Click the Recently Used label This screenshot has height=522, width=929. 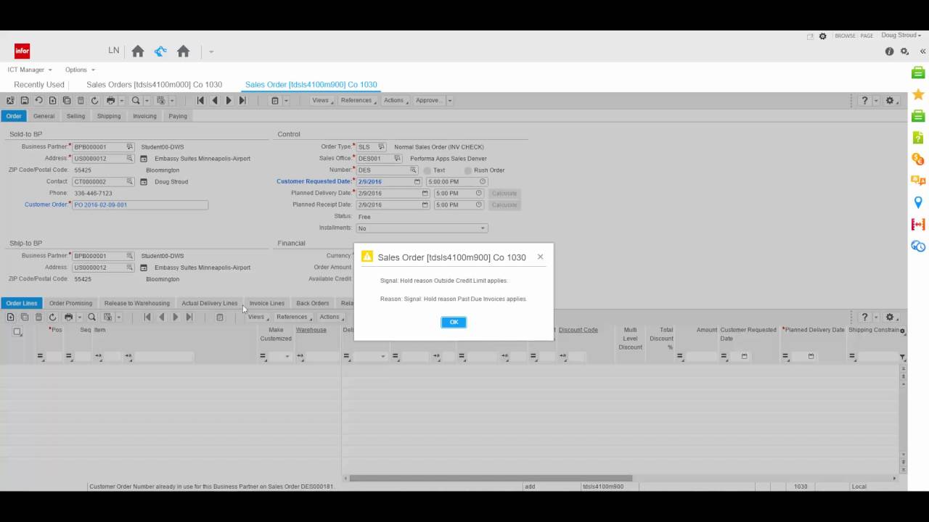(39, 85)
